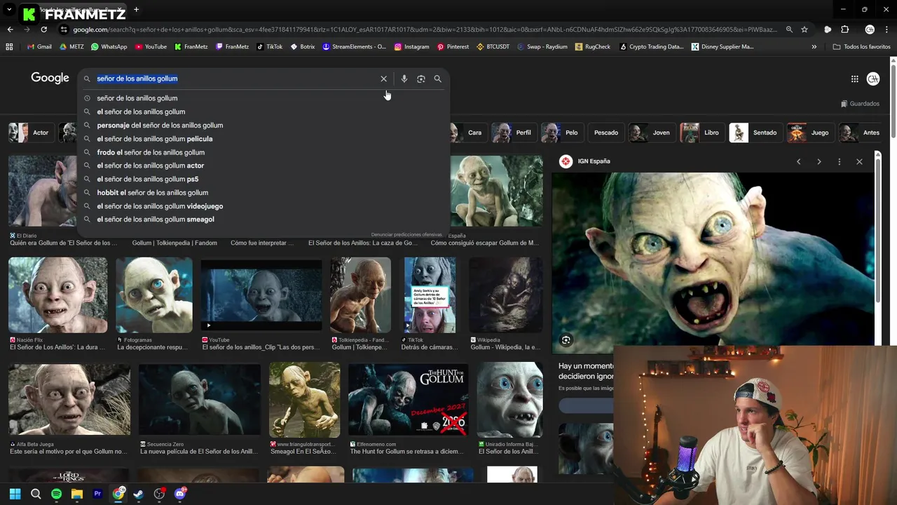Open The Hunt for Gollum poster thumbnail

(x=408, y=400)
